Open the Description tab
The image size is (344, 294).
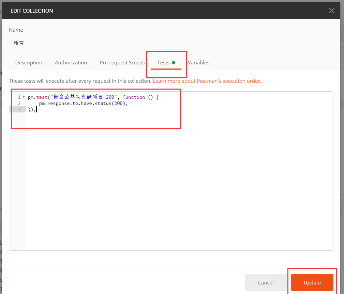click(x=29, y=62)
